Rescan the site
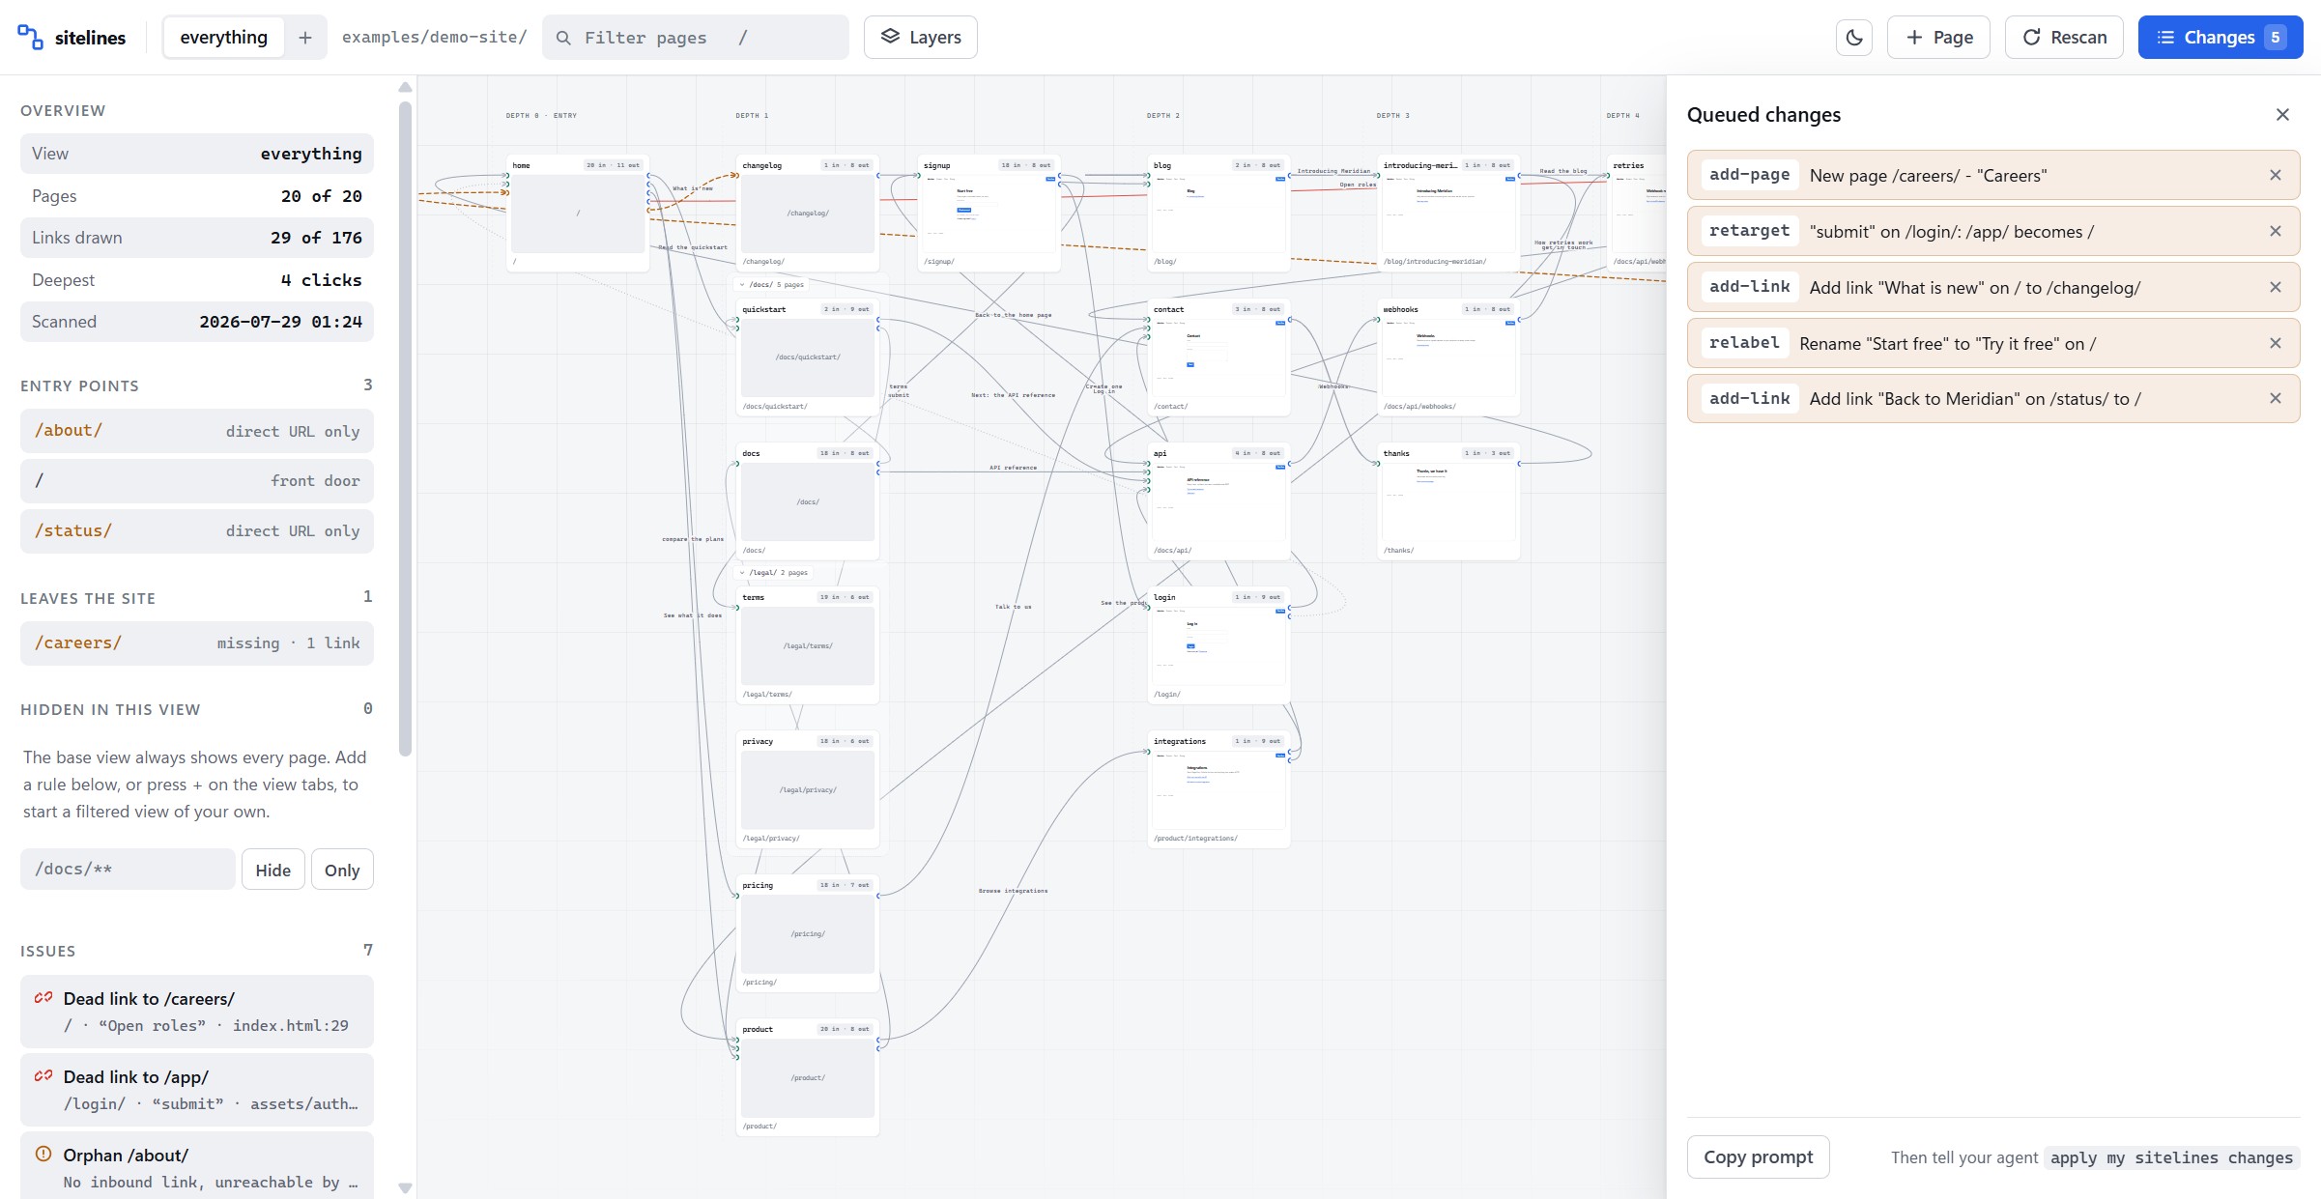Viewport: 2321px width, 1199px height. [x=2064, y=38]
